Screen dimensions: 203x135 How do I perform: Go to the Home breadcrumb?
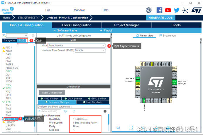(6, 18)
